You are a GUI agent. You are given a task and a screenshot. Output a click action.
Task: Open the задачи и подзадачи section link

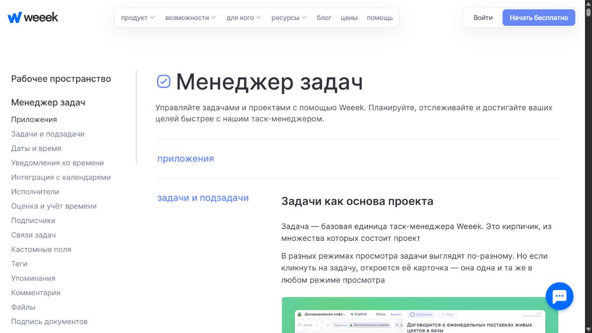[x=203, y=198]
